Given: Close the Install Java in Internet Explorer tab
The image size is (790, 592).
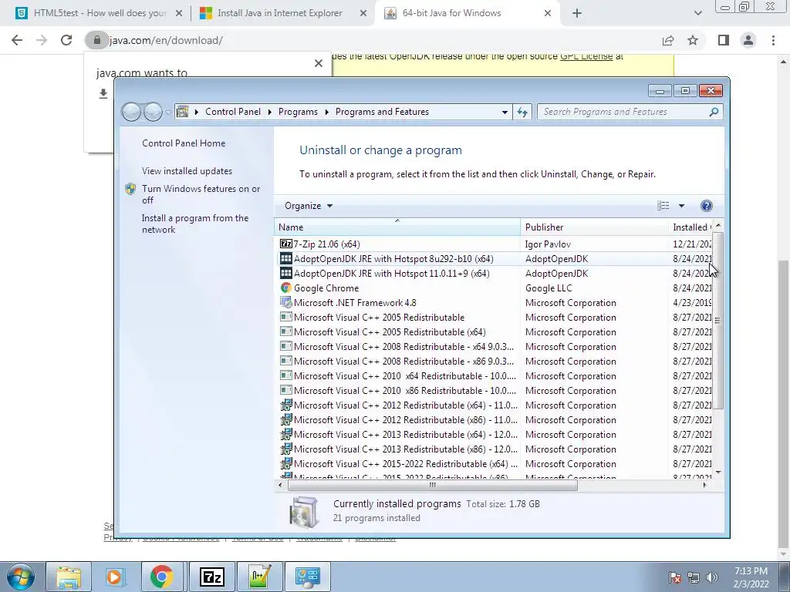Looking at the screenshot, I should (363, 14).
